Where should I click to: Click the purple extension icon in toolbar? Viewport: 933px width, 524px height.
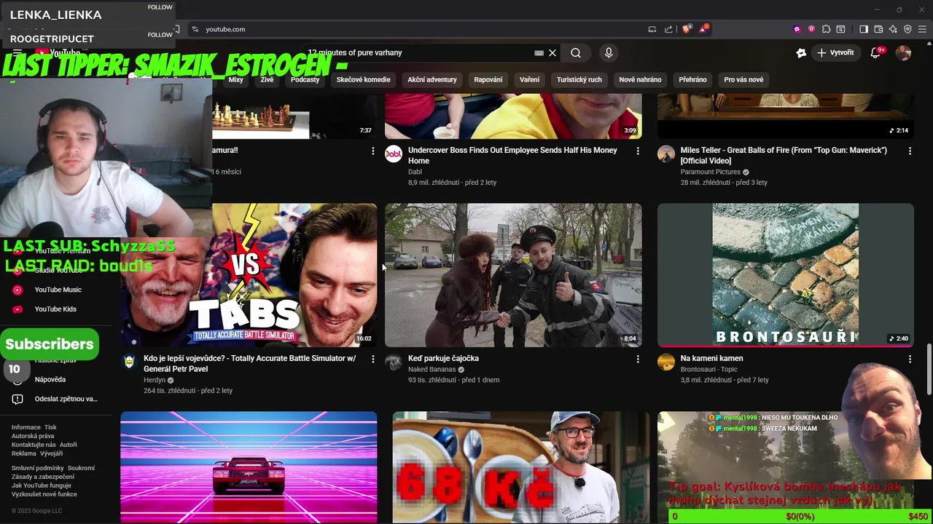[797, 29]
